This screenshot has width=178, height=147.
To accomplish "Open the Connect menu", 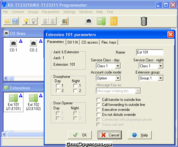I will (x=18, y=12).
